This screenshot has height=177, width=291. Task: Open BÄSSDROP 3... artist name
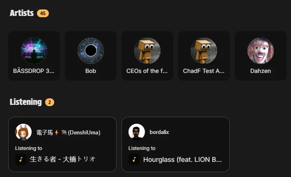coord(34,71)
